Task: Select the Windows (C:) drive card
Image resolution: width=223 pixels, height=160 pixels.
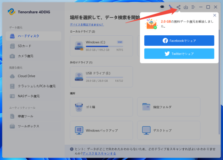Action: coord(101,46)
